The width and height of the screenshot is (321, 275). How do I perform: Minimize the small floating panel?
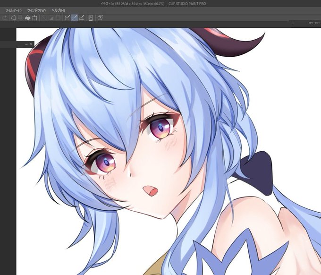click(26, 44)
